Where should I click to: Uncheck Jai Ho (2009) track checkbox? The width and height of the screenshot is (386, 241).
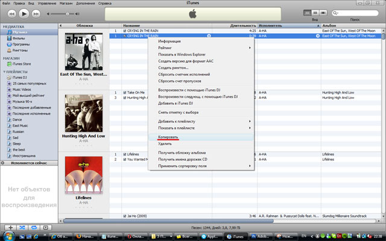125,216
